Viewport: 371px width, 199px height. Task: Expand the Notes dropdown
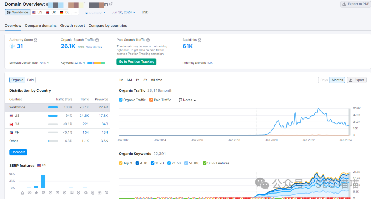point(188,100)
